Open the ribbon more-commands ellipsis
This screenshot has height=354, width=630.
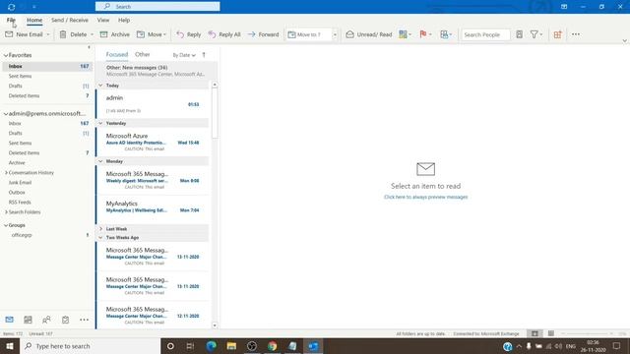tap(576, 34)
